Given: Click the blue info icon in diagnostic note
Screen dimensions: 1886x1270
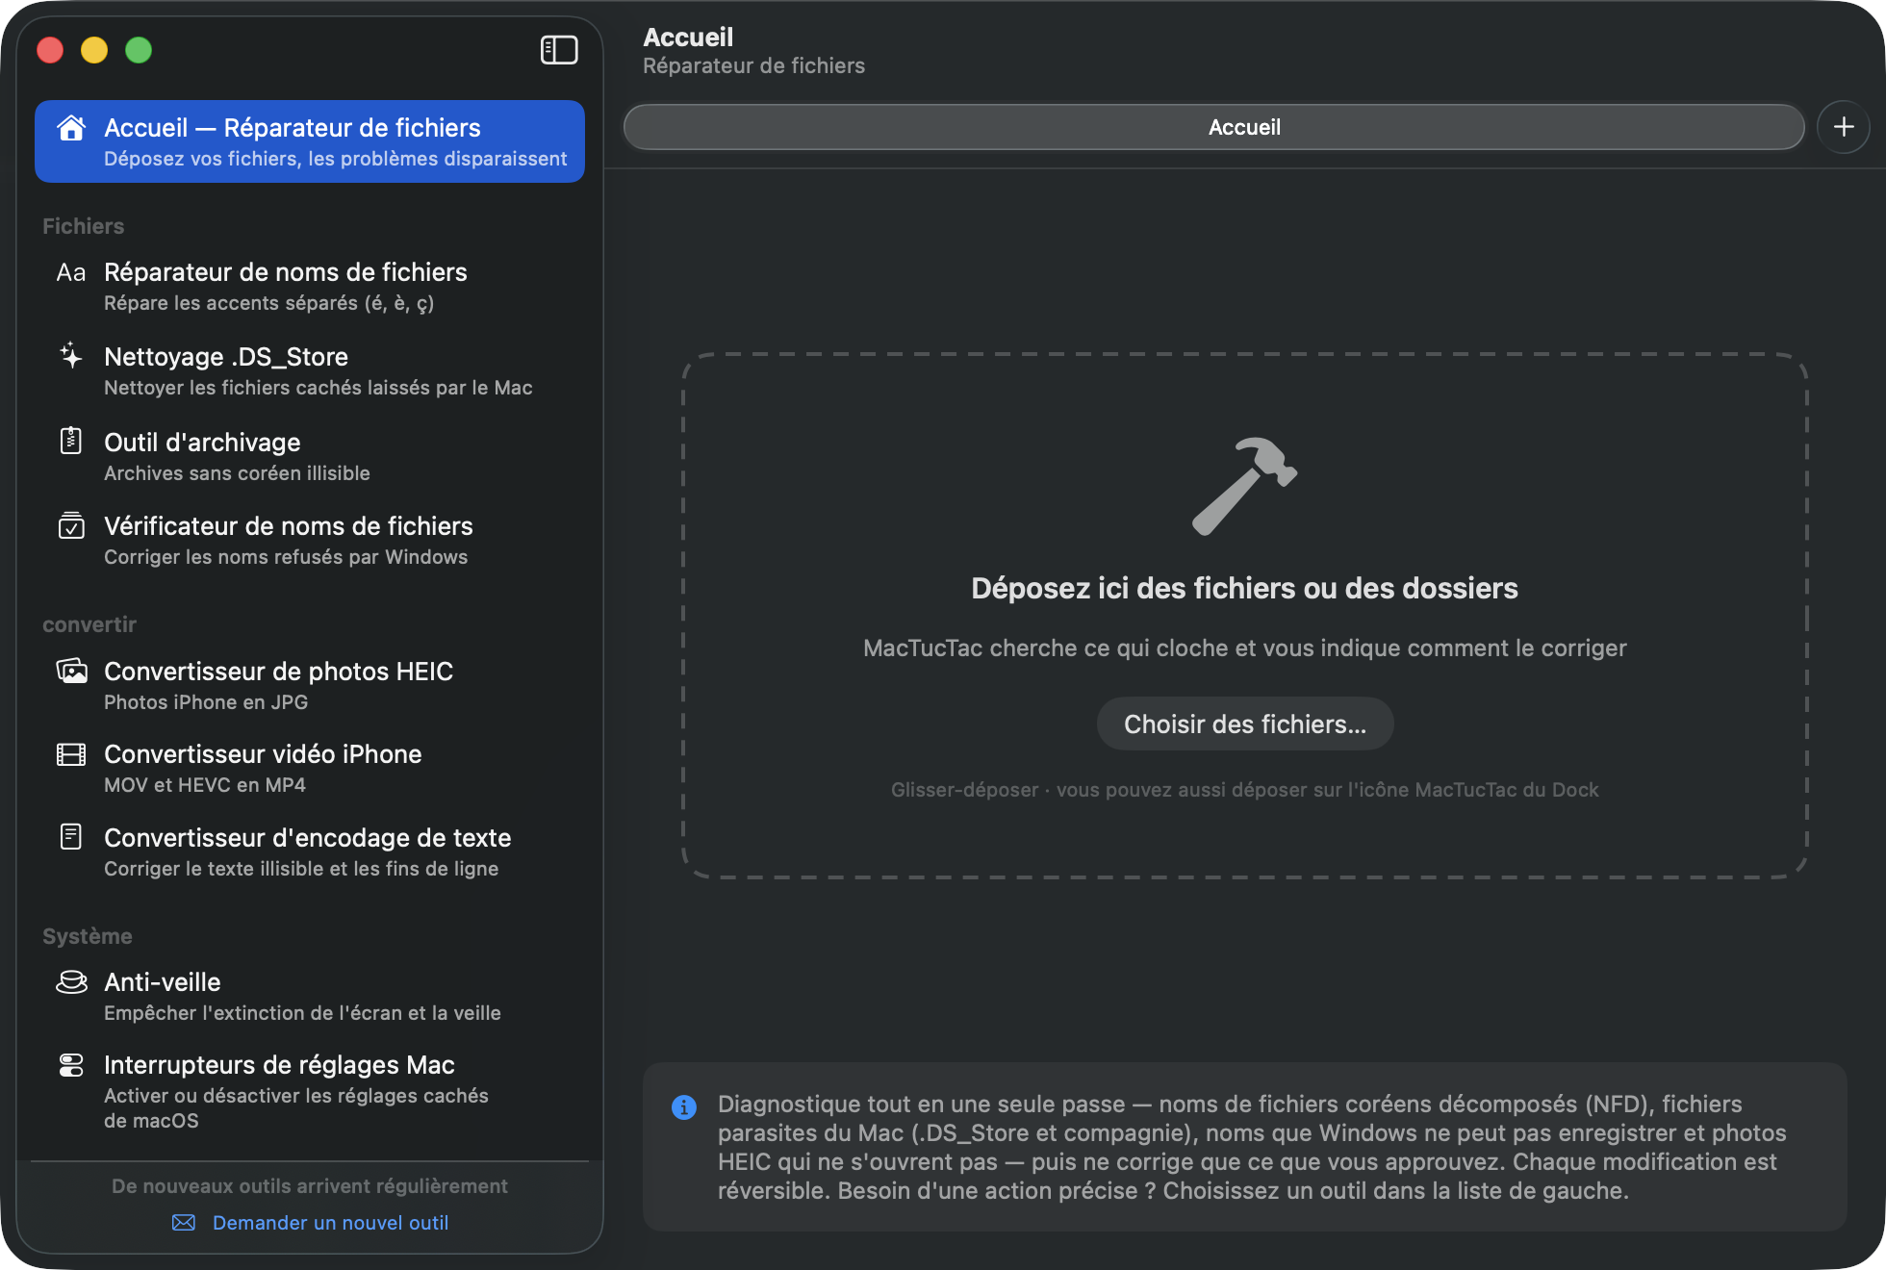Looking at the screenshot, I should [x=684, y=1107].
